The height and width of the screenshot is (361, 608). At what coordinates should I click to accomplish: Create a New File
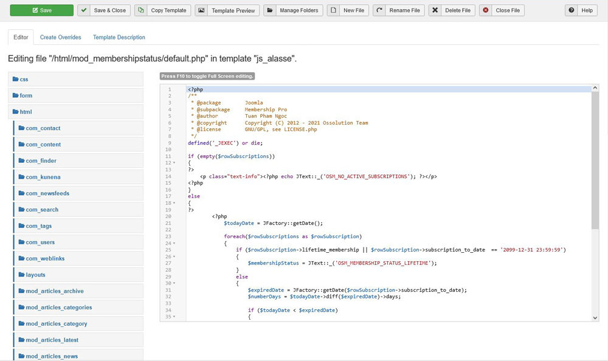click(348, 10)
